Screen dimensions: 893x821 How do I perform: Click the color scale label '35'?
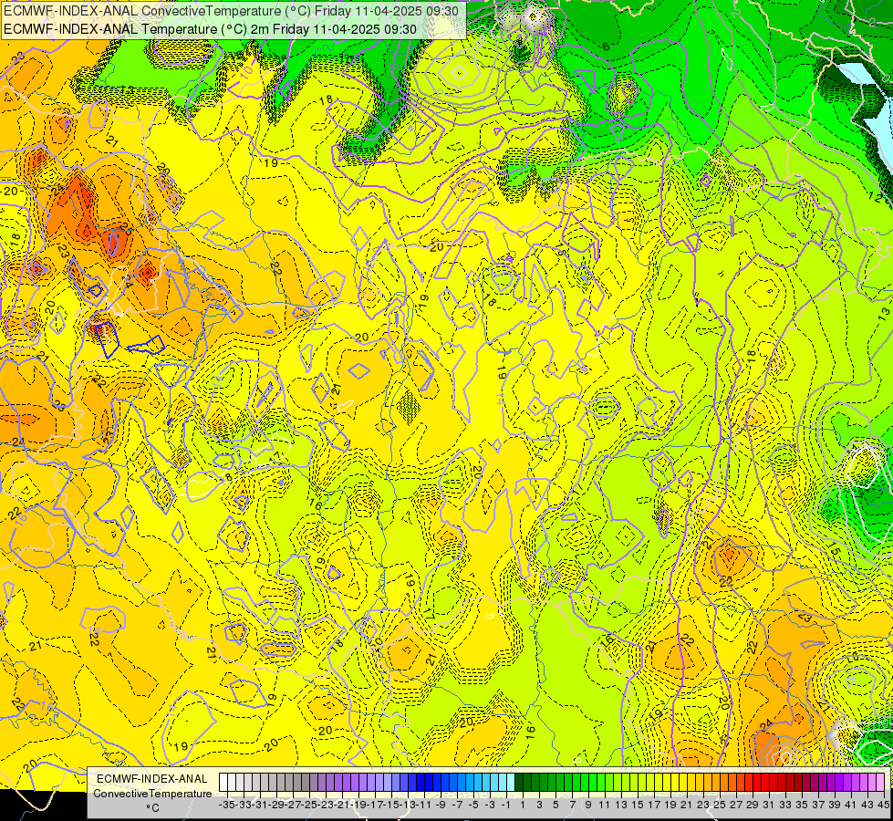click(802, 805)
